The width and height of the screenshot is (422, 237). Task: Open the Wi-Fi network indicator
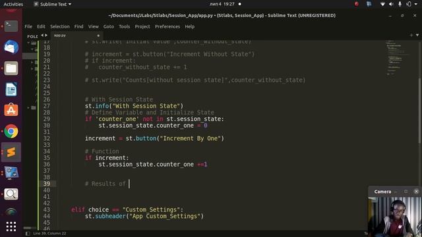pyautogui.click(x=382, y=4)
